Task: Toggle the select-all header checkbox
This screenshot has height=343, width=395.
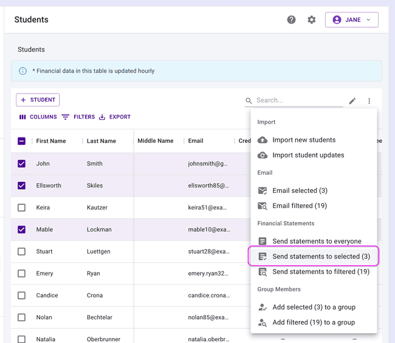Action: [22, 141]
